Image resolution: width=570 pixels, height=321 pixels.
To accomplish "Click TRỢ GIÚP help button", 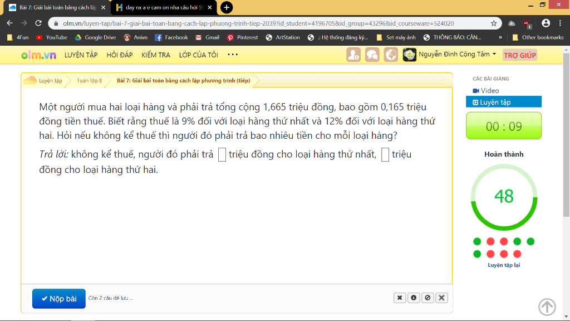I will click(x=520, y=55).
